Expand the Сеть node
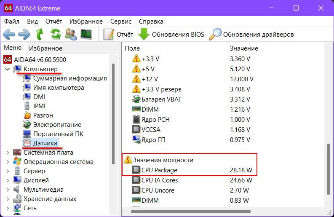Screen dimensions: 334x217 (x=8, y=208)
